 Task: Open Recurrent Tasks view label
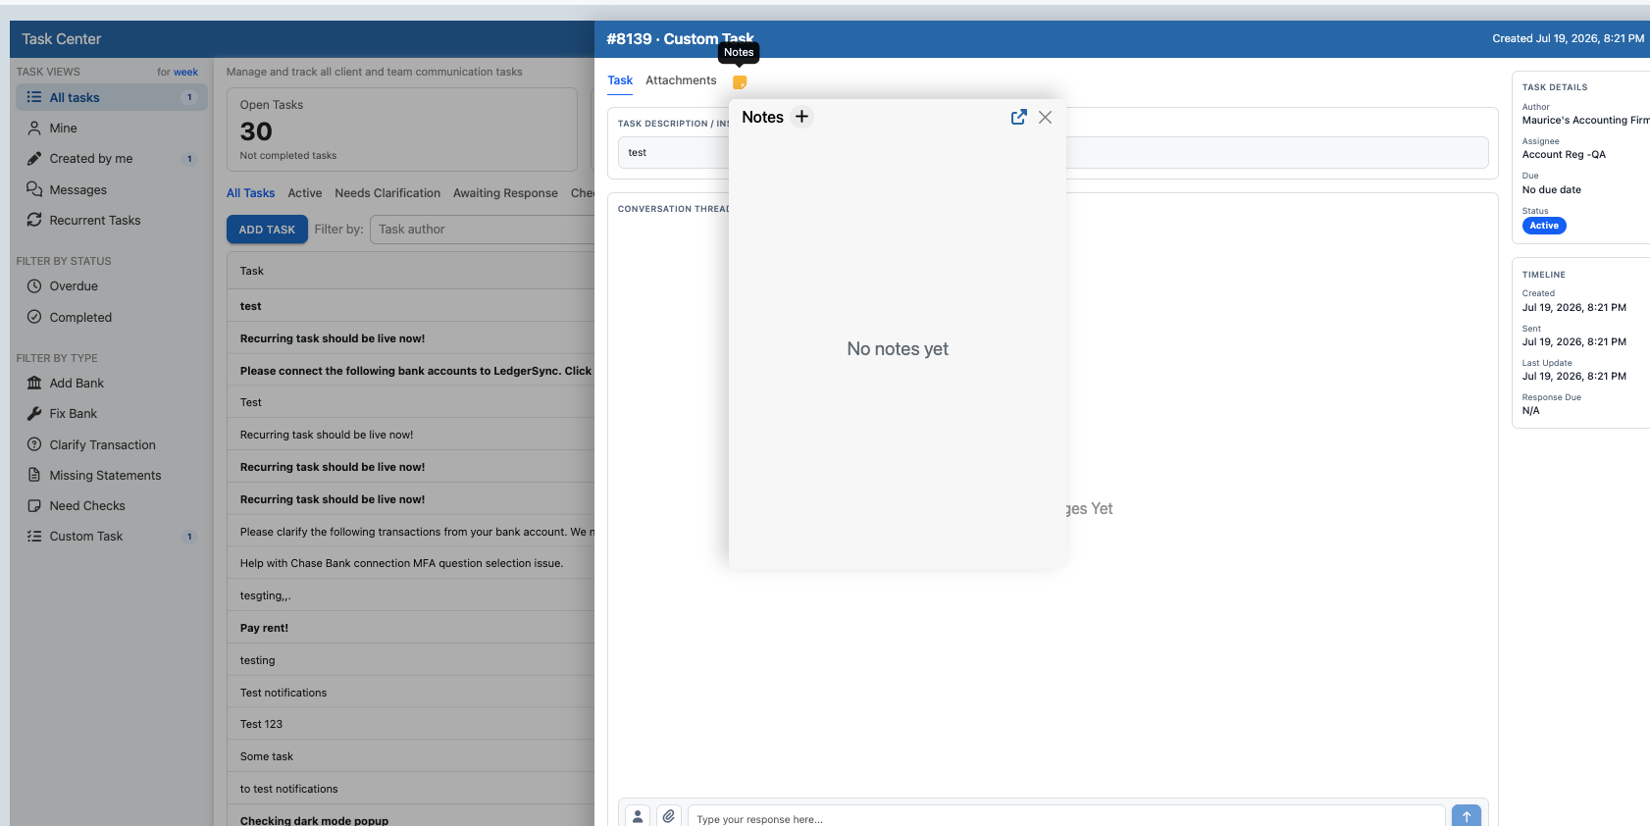coord(95,220)
